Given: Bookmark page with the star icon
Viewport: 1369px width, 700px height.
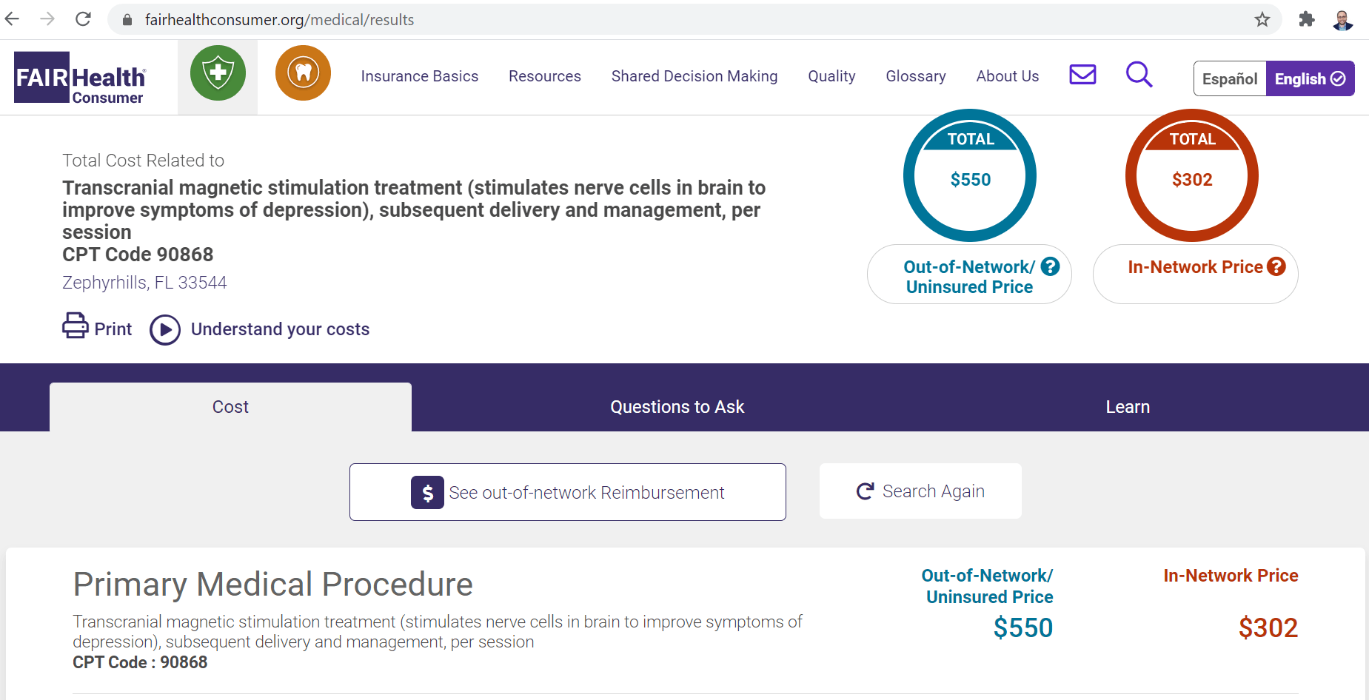Looking at the screenshot, I should 1262,20.
